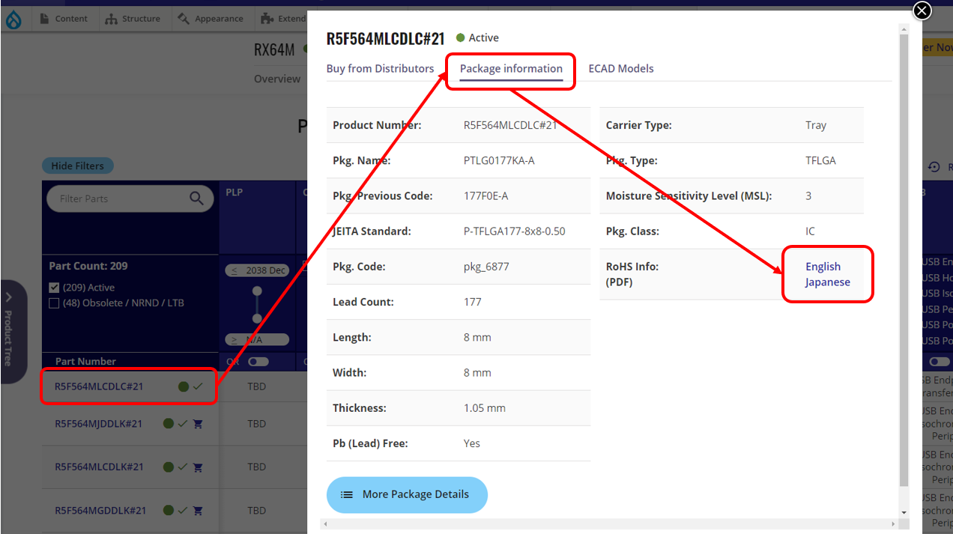Click the reset icon above the table
This screenshot has height=534, width=953.
tap(934, 167)
